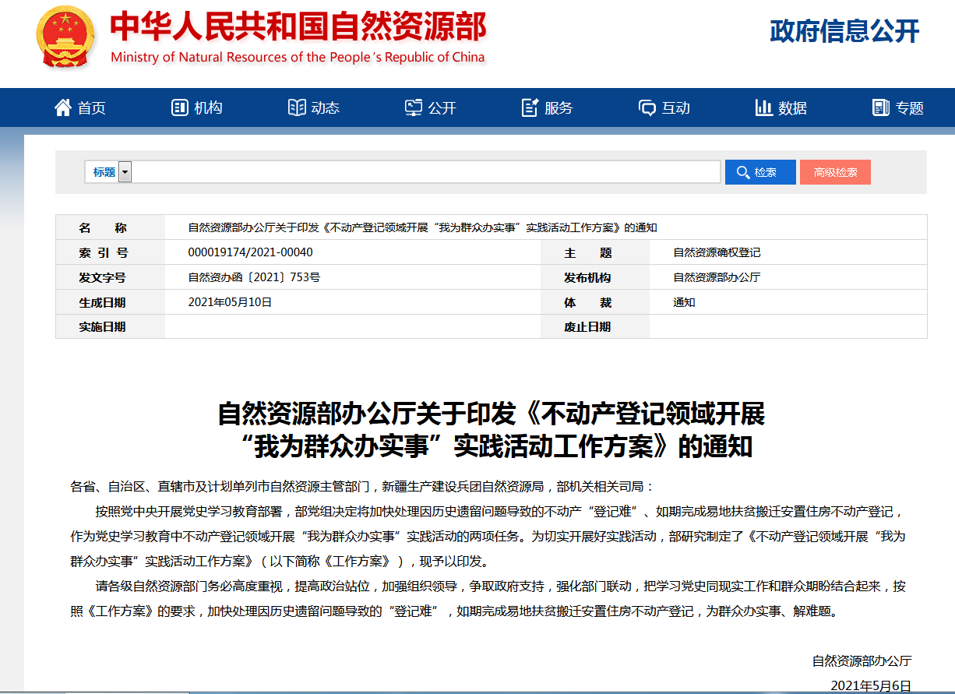Screen dimensions: 955x694
Task: Click the 发布机构 label cell
Action: click(x=595, y=277)
